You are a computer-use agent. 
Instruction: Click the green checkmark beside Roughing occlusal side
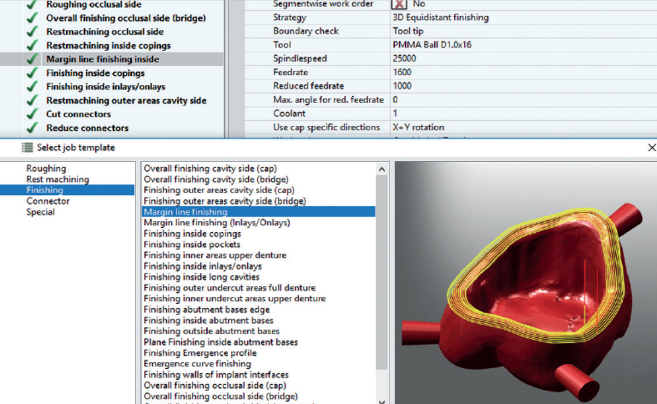coord(32,4)
